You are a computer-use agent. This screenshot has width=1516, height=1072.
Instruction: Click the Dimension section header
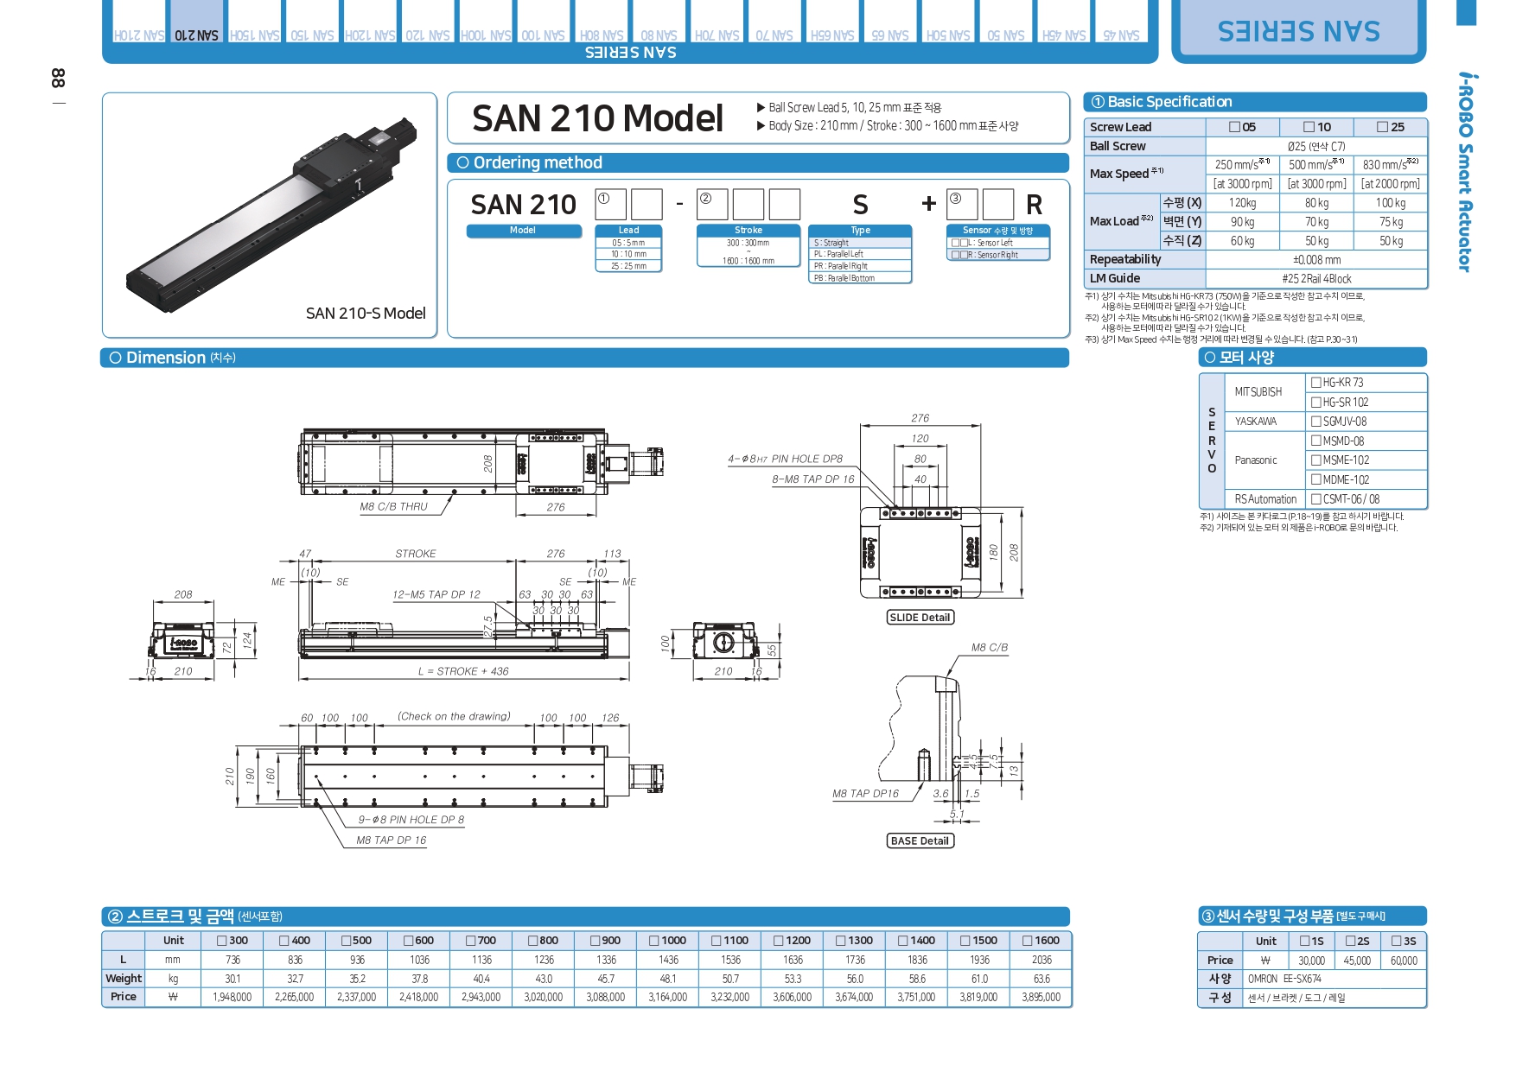click(x=585, y=358)
